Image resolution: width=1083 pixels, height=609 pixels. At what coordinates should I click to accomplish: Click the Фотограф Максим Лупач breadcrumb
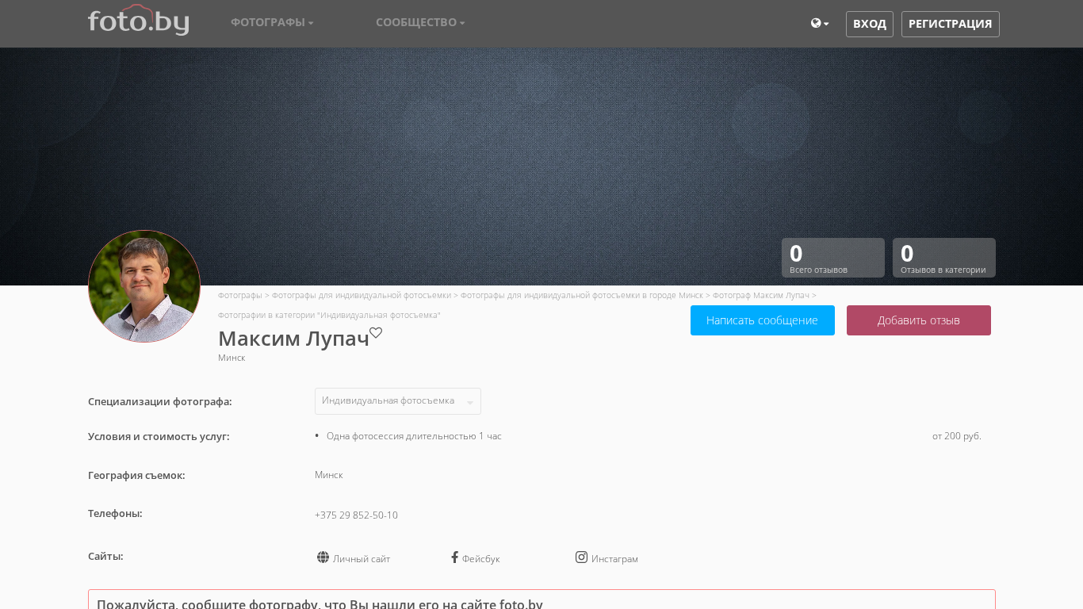point(760,295)
